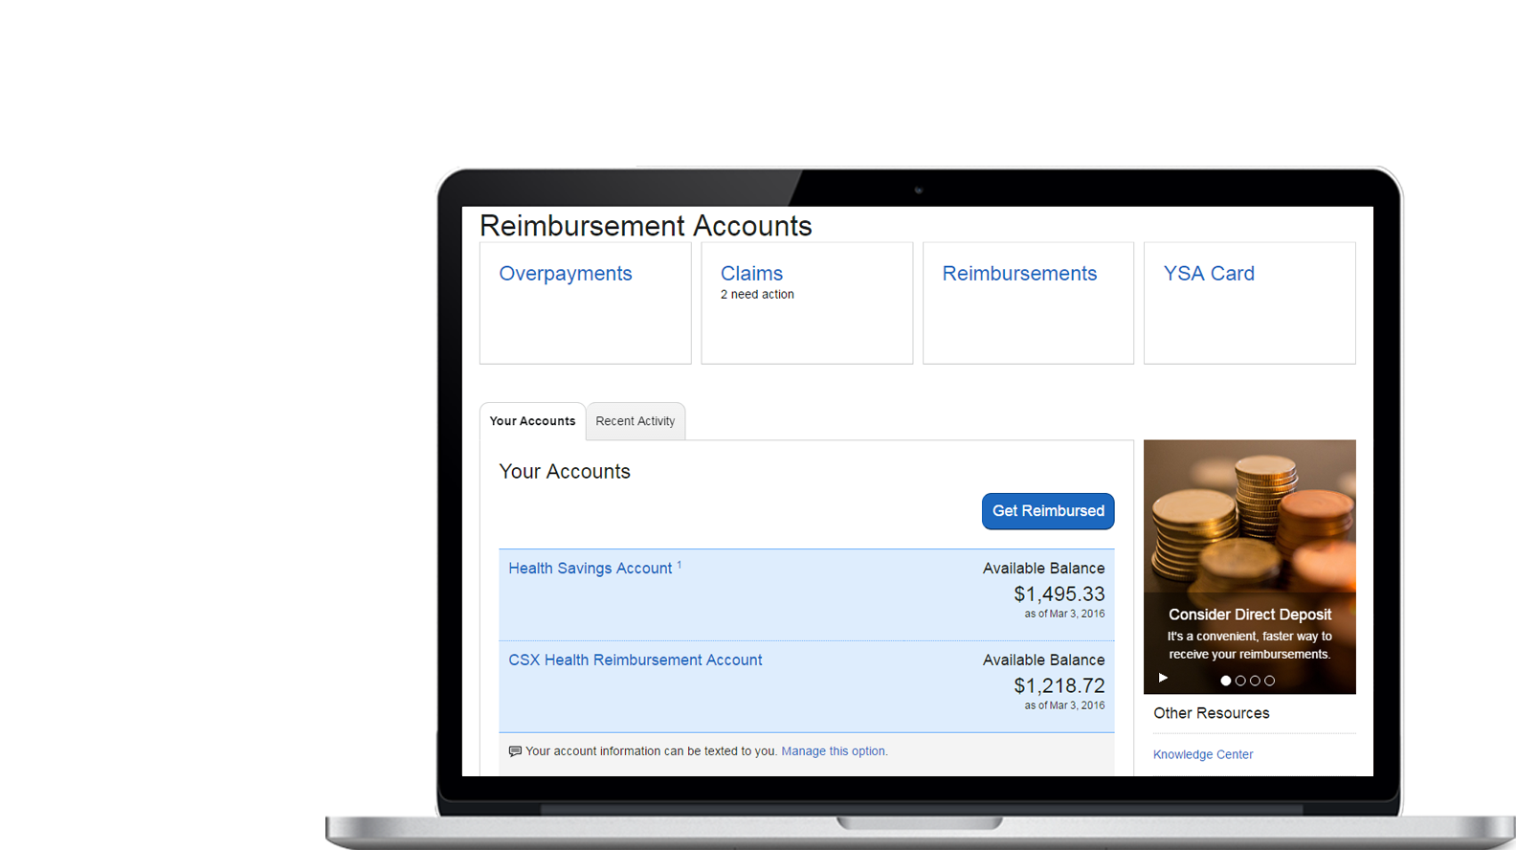Click the Manage this option link
The height and width of the screenshot is (850, 1516).
click(833, 751)
